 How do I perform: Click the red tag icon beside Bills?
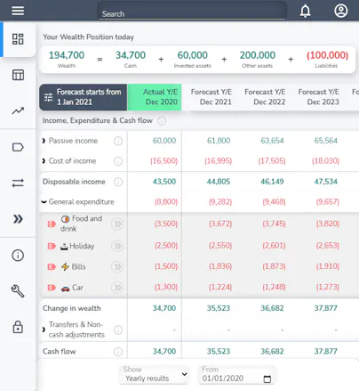click(x=52, y=267)
